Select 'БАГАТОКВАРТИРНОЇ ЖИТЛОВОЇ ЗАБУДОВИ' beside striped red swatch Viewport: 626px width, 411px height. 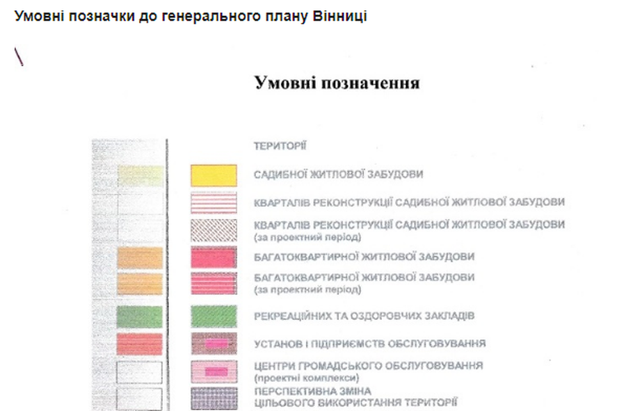click(x=364, y=277)
